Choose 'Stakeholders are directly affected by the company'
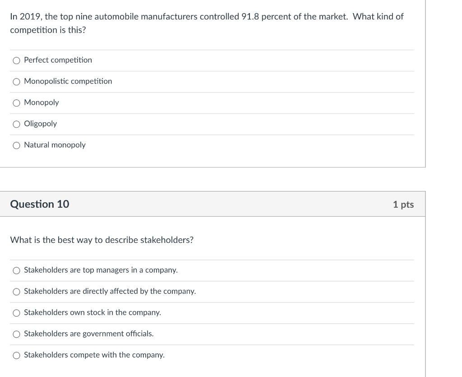The height and width of the screenshot is (377, 462). click(x=16, y=291)
